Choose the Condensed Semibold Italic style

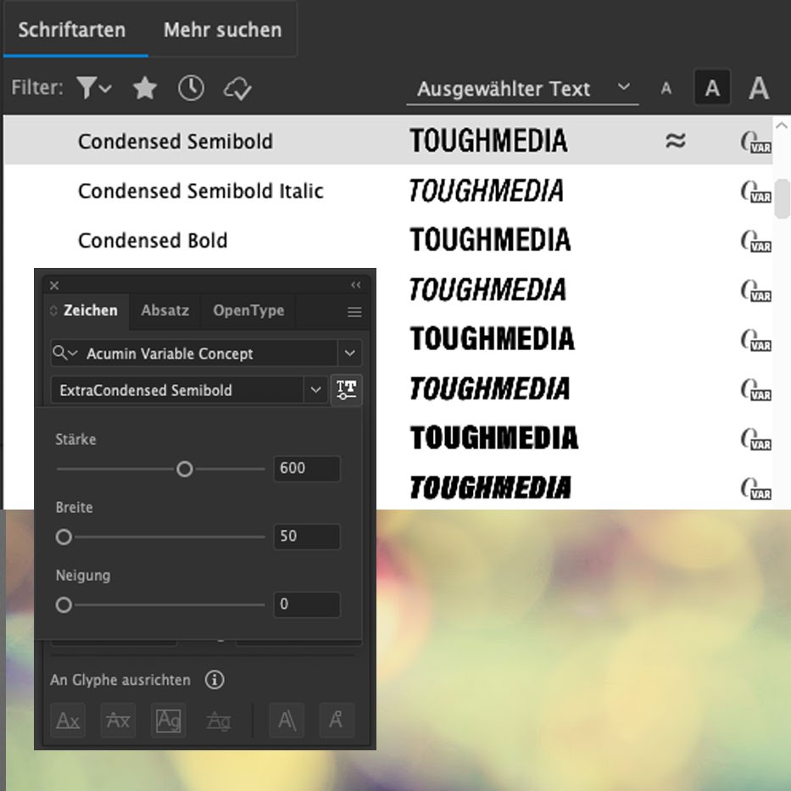coord(200,192)
